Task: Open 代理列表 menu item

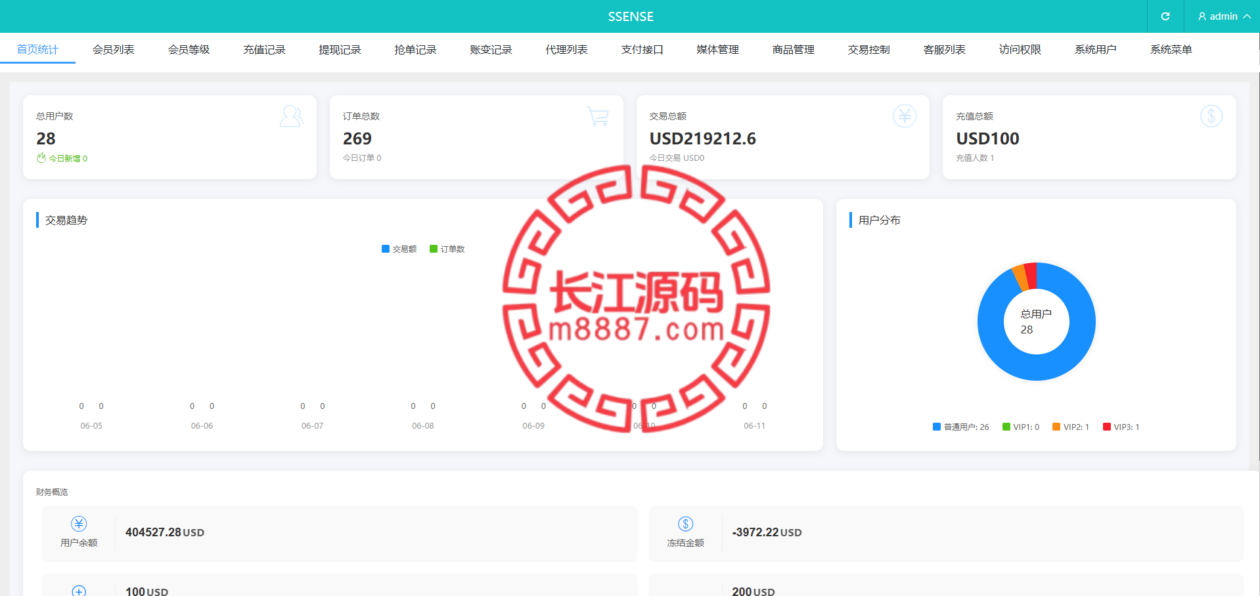Action: [x=566, y=49]
